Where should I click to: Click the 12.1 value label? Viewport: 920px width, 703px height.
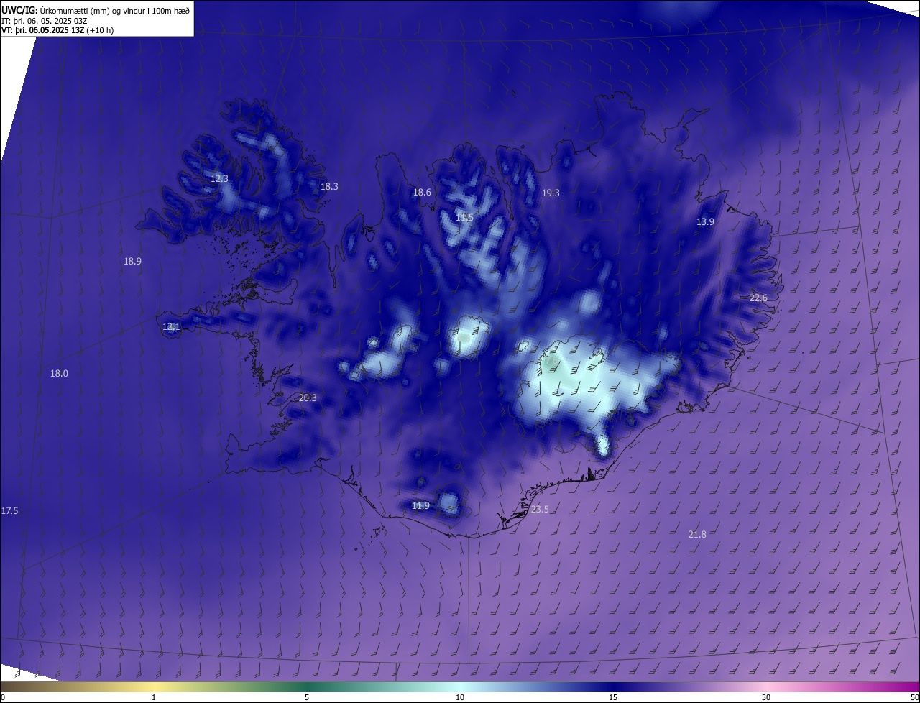171,326
